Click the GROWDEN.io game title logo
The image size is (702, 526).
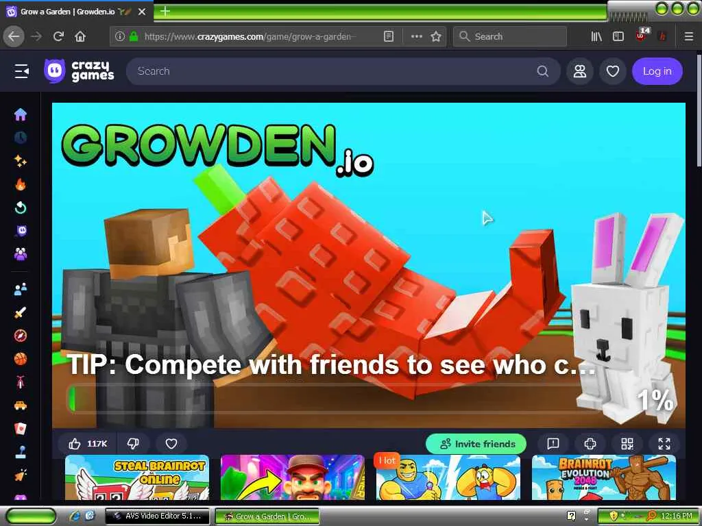[x=217, y=150]
